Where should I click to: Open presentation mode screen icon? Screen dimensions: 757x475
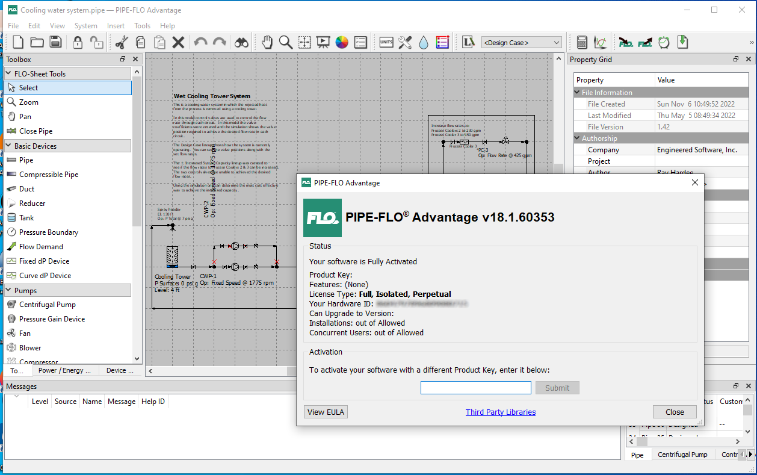point(323,42)
